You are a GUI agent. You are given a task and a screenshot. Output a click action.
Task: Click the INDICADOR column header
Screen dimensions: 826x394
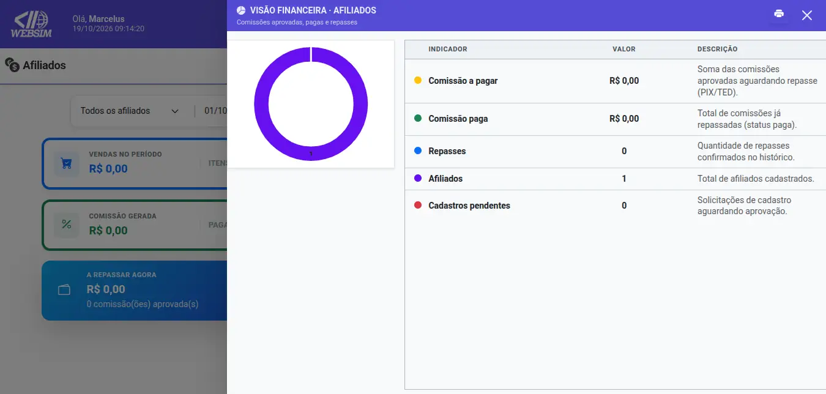(x=447, y=49)
